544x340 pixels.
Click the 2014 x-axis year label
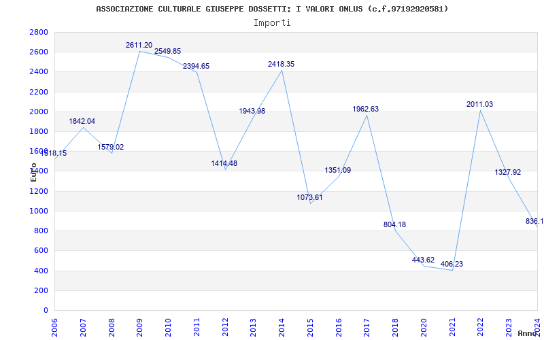282,327
